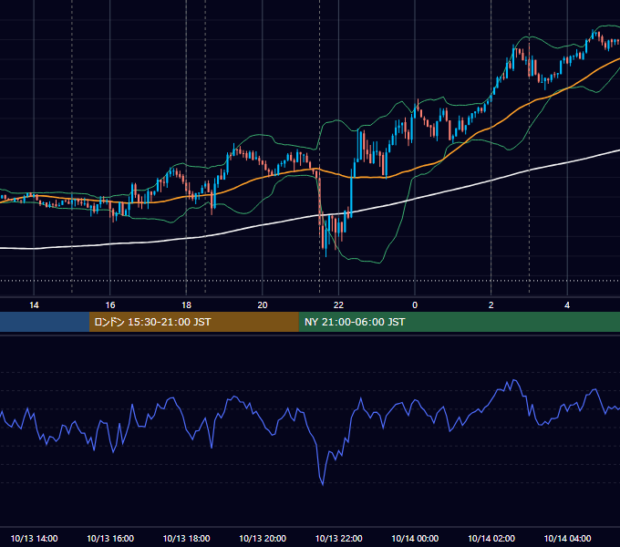Click hour label 20 on upper axis
This screenshot has height=547, width=620.
[263, 305]
